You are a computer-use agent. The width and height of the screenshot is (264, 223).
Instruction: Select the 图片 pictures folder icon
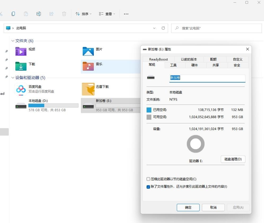[x=88, y=51]
